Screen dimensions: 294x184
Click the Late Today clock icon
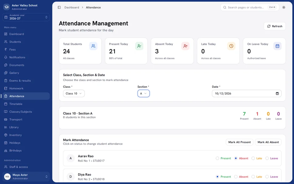click(231, 46)
